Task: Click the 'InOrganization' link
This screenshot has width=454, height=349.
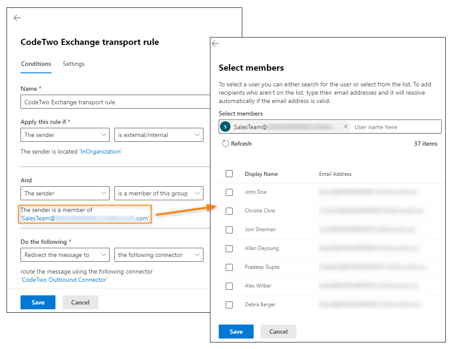Action: click(100, 152)
